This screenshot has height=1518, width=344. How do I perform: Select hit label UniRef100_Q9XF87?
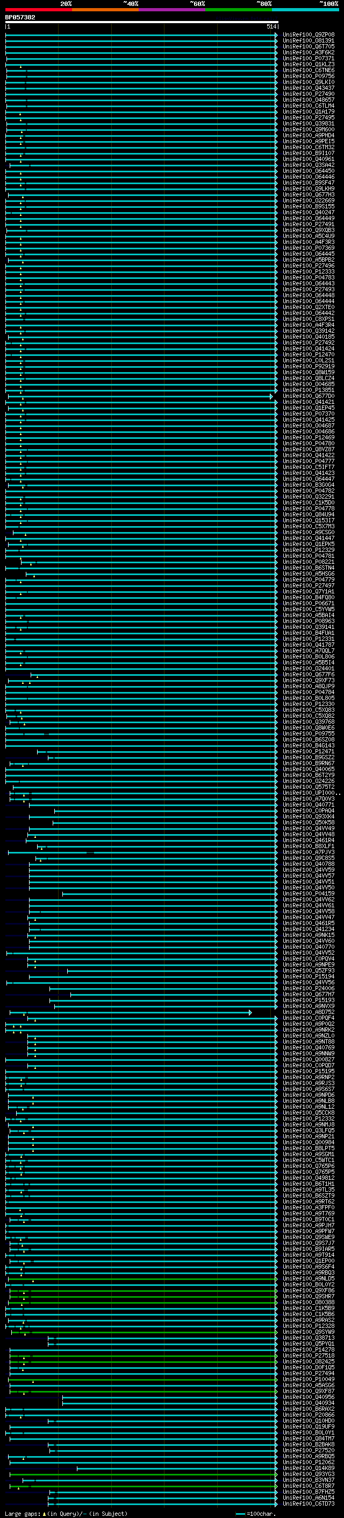pyautogui.click(x=309, y=1391)
